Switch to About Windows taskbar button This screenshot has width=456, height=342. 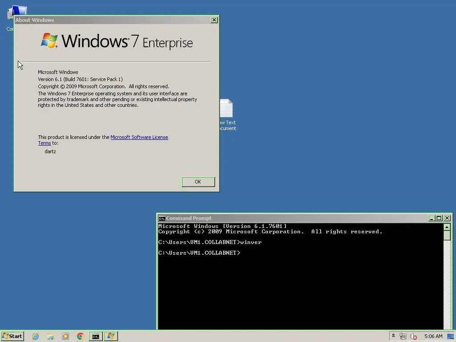click(x=111, y=337)
